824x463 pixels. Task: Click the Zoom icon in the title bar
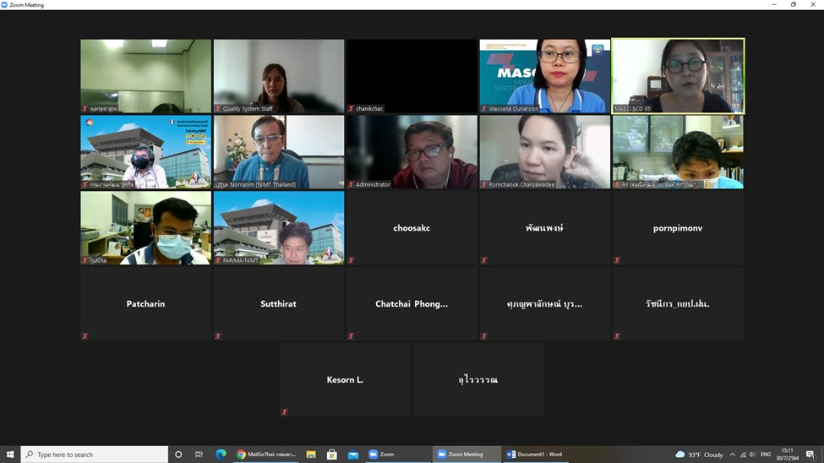coord(5,5)
